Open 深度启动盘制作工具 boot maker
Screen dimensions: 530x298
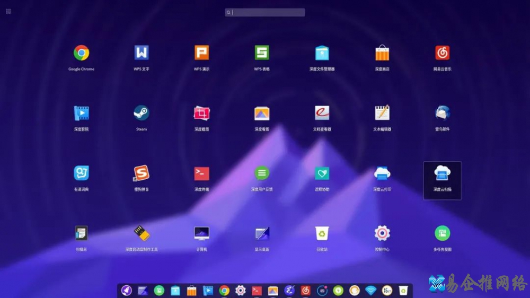point(142,233)
